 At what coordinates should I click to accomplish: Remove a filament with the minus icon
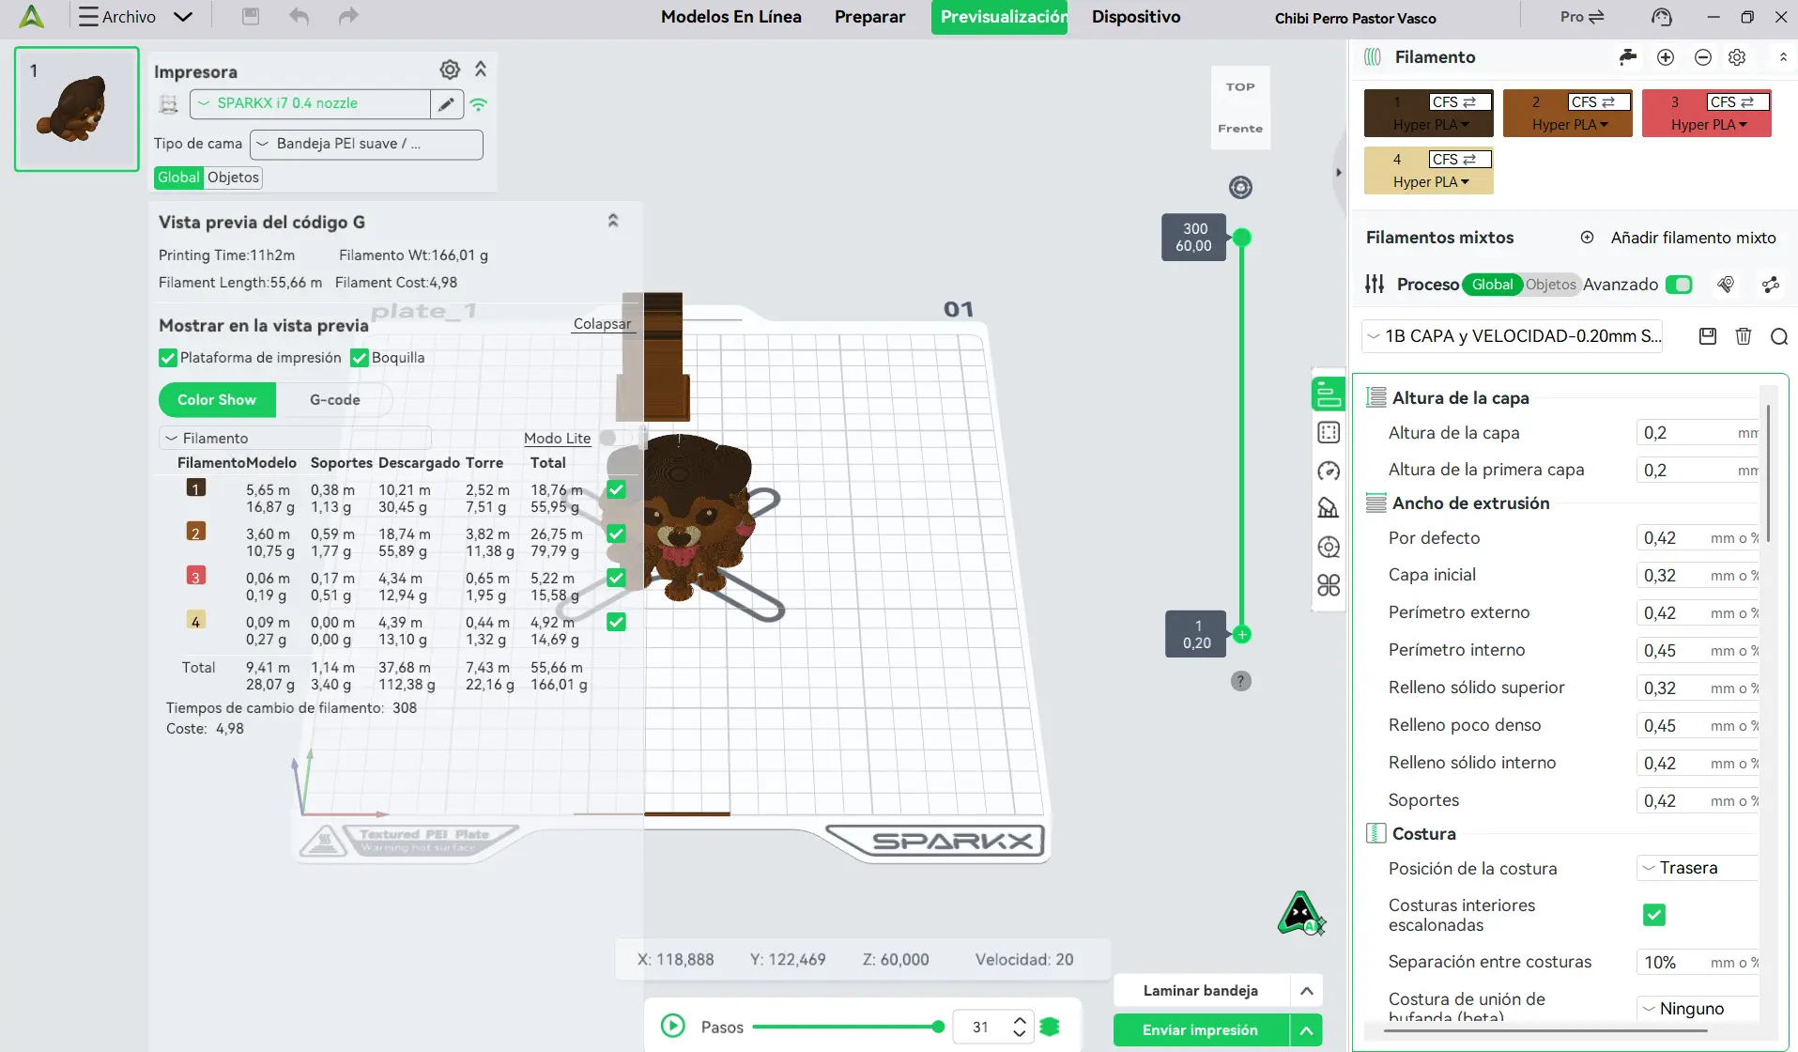(1703, 57)
